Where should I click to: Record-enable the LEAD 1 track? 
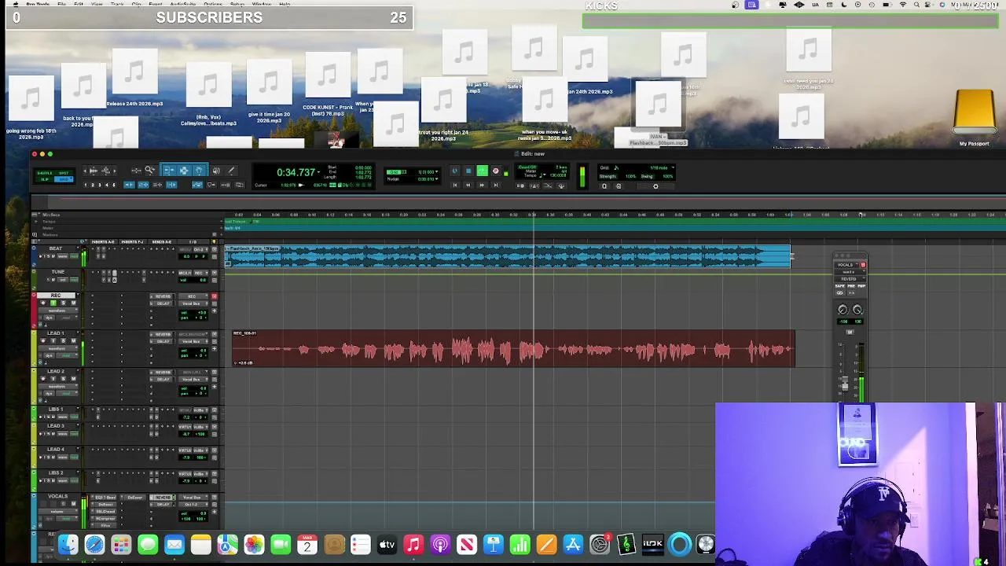43,341
